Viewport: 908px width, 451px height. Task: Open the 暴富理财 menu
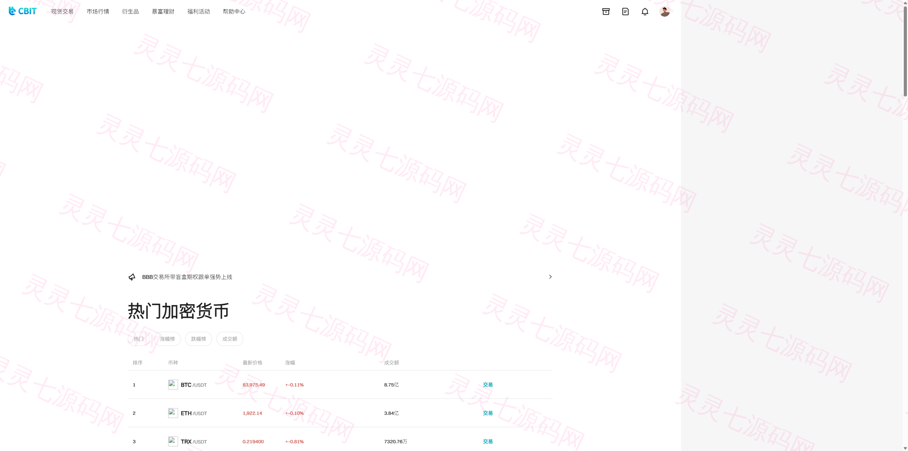tap(163, 11)
